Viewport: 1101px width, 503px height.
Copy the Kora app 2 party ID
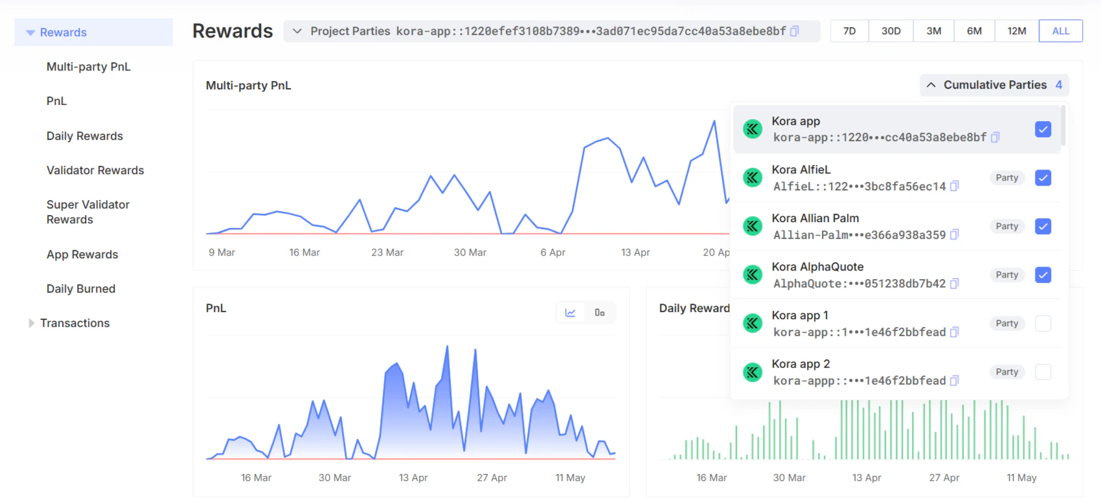[955, 381]
